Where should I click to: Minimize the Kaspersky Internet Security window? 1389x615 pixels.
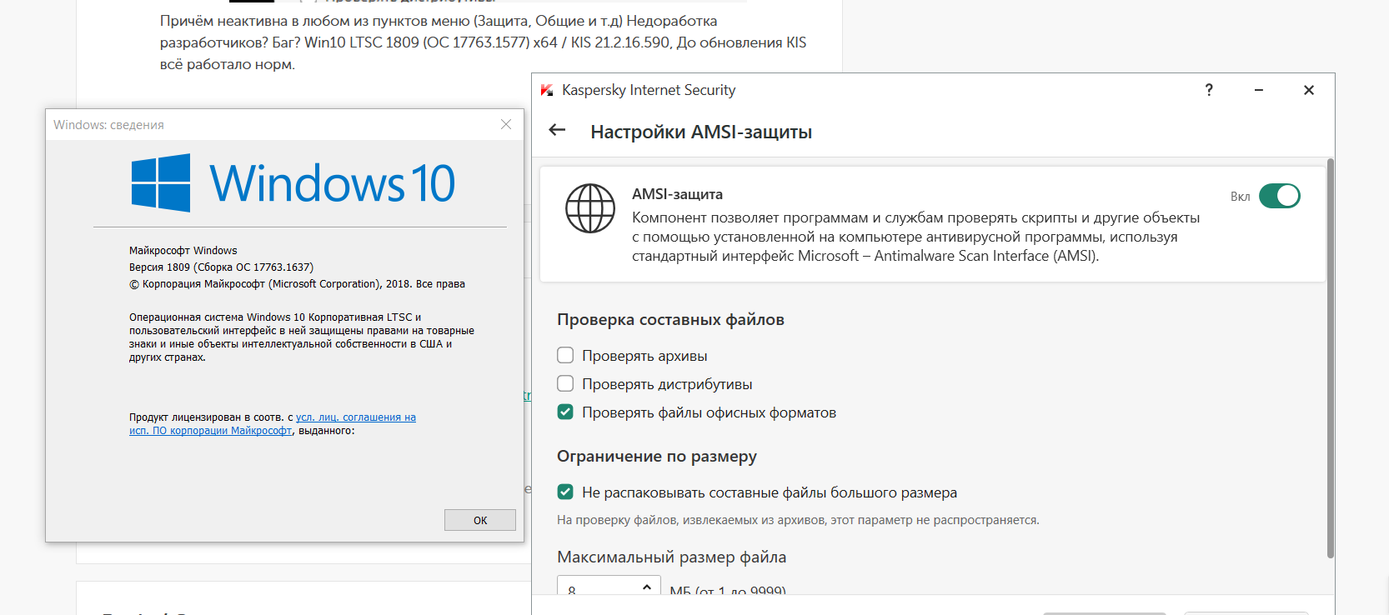[1259, 90]
